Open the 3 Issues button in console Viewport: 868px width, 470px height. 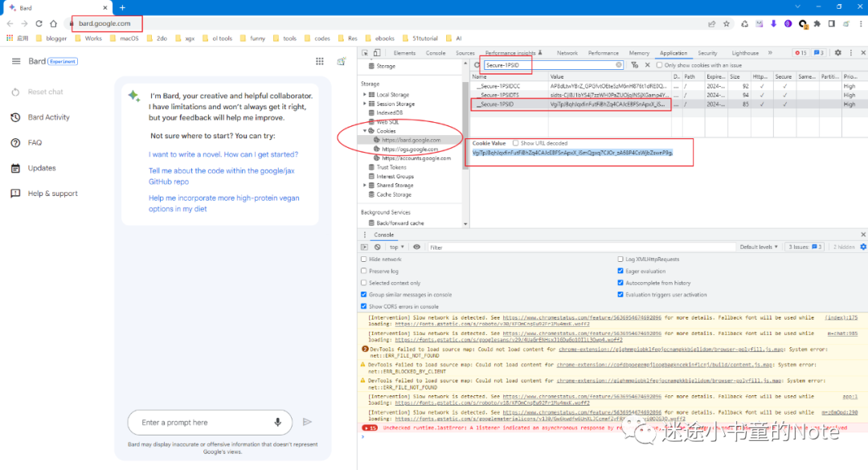805,247
